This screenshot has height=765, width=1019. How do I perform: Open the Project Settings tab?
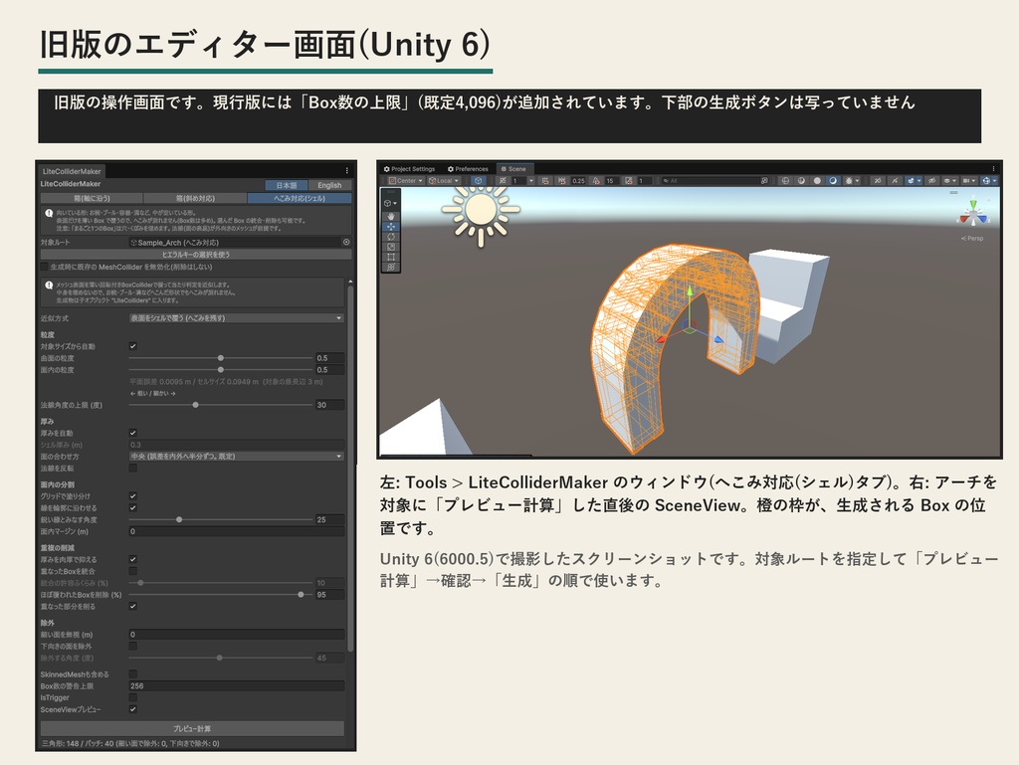click(409, 169)
